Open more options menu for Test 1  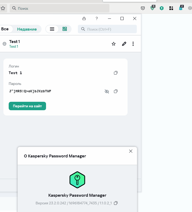(133, 44)
